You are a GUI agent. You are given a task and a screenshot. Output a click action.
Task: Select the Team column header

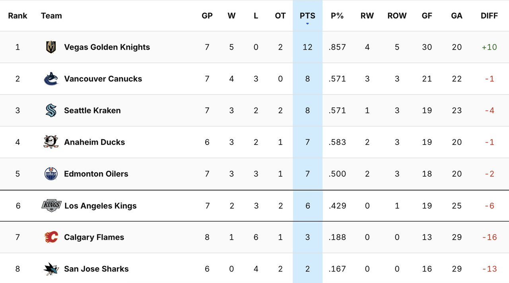pyautogui.click(x=51, y=16)
